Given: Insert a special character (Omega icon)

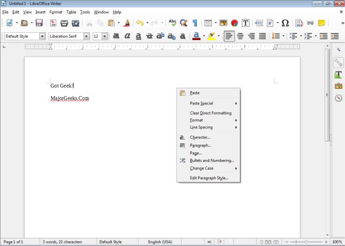Looking at the screenshot, I should [285, 23].
